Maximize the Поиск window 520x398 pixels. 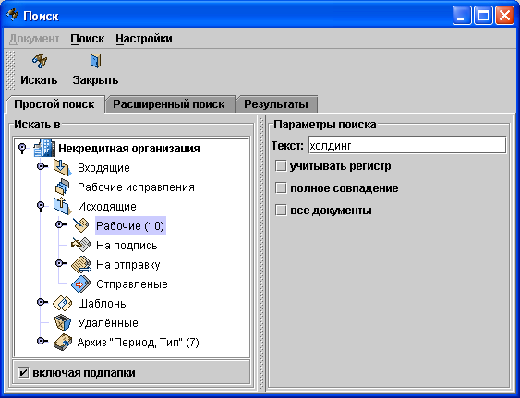coord(483,16)
